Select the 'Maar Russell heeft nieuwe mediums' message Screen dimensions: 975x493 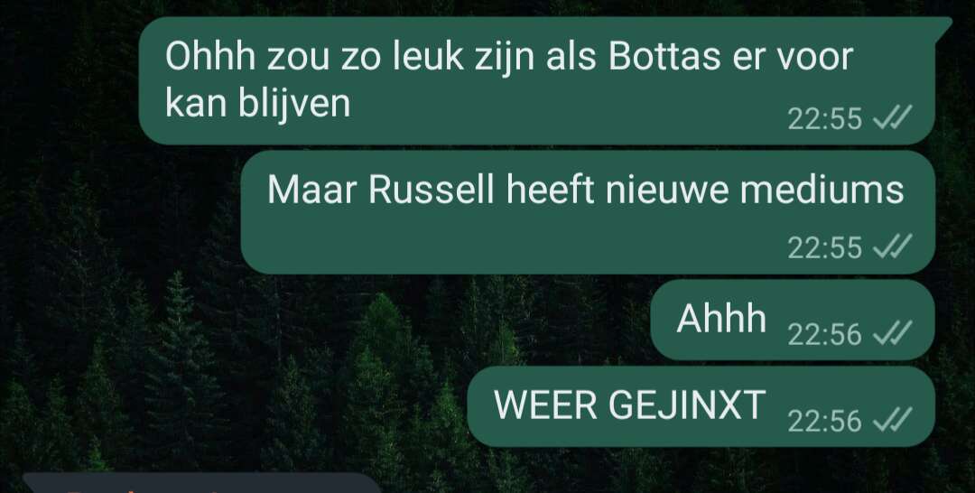[588, 212]
